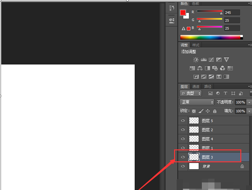Click the opacity 100% field
The height and width of the screenshot is (190, 252).
pyautogui.click(x=240, y=102)
